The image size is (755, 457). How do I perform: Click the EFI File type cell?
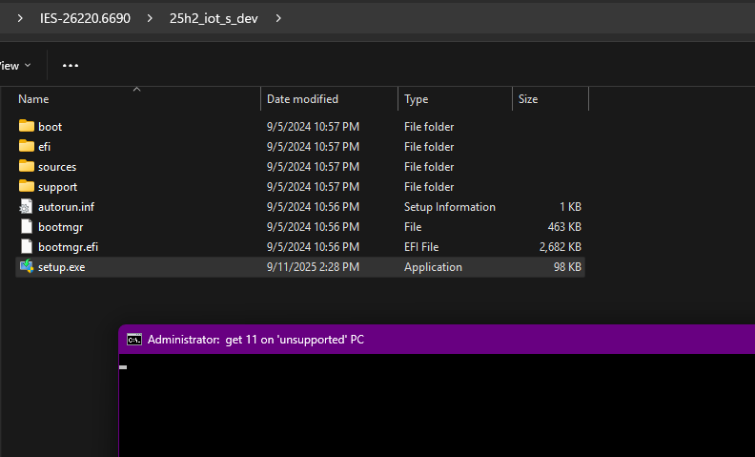click(421, 247)
